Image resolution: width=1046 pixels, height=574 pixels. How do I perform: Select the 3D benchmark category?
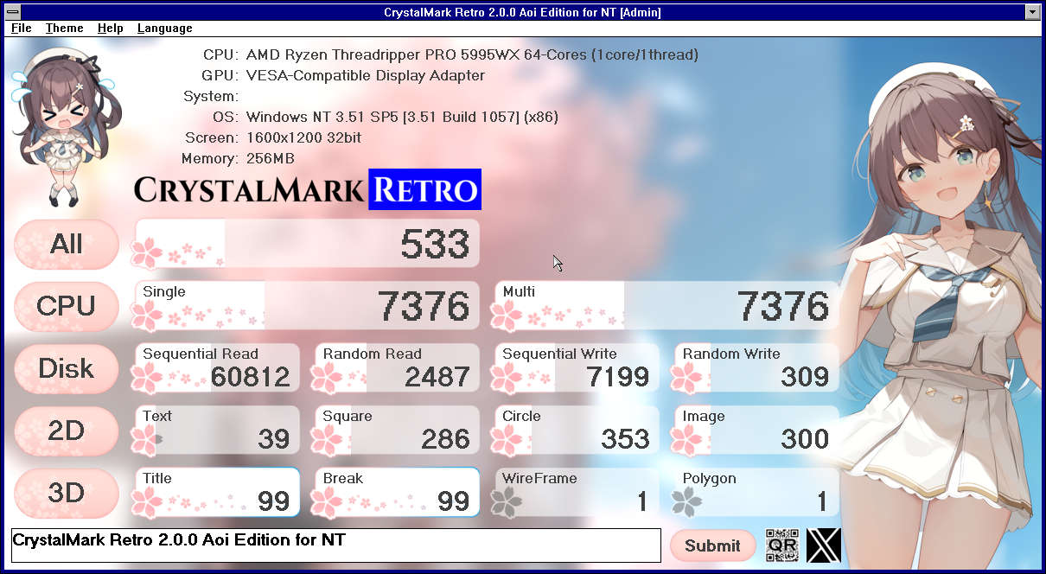pos(66,493)
